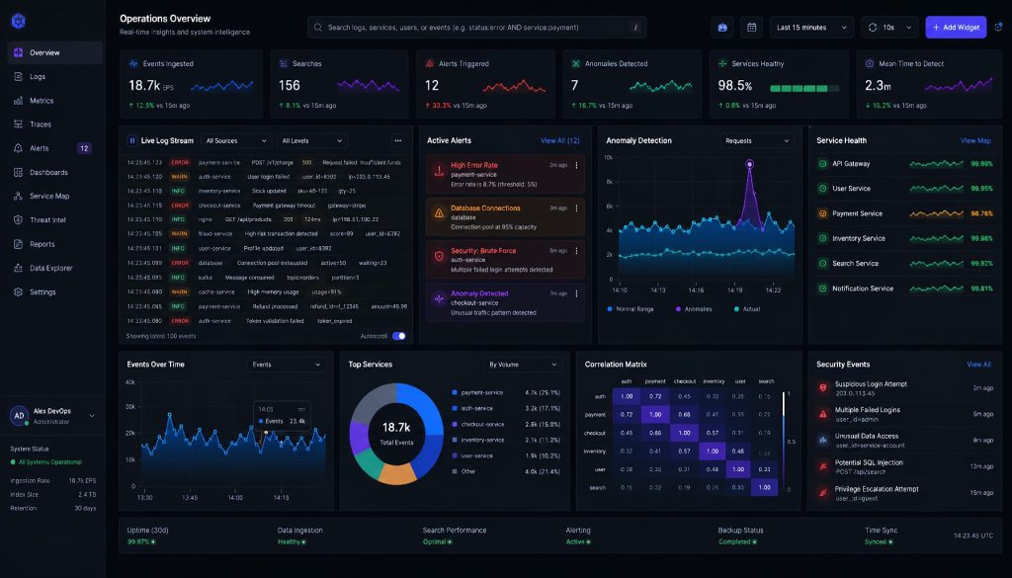Open Logs from the sidebar
Screen dimensions: 1012x578
[55, 77]
